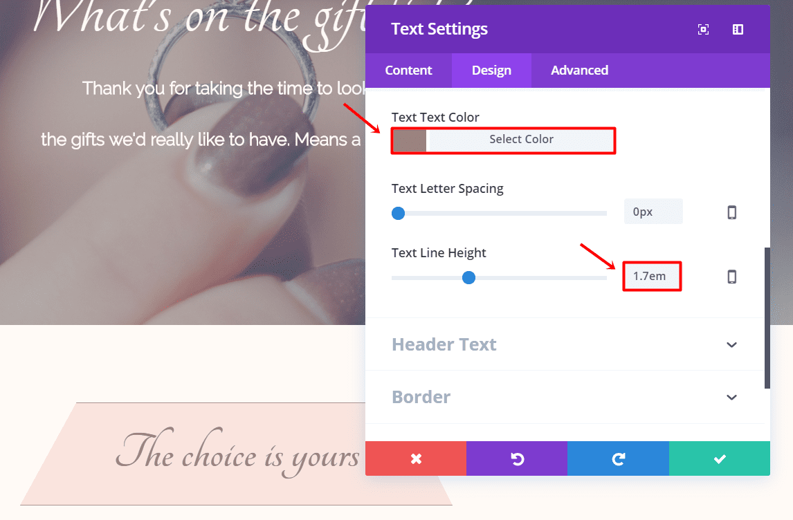This screenshot has width=793, height=520.
Task: Open responsive settings for Text Letter Spacing
Action: tap(732, 212)
